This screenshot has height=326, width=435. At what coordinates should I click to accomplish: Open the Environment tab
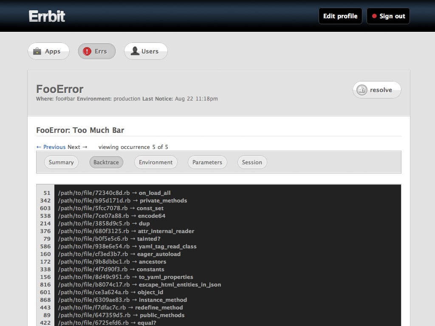(x=155, y=162)
